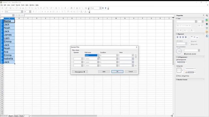Click Align Left in Alignment panel
209x117 pixels.
178,37
